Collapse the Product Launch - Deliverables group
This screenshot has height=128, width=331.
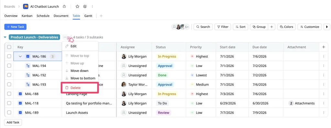(5, 37)
